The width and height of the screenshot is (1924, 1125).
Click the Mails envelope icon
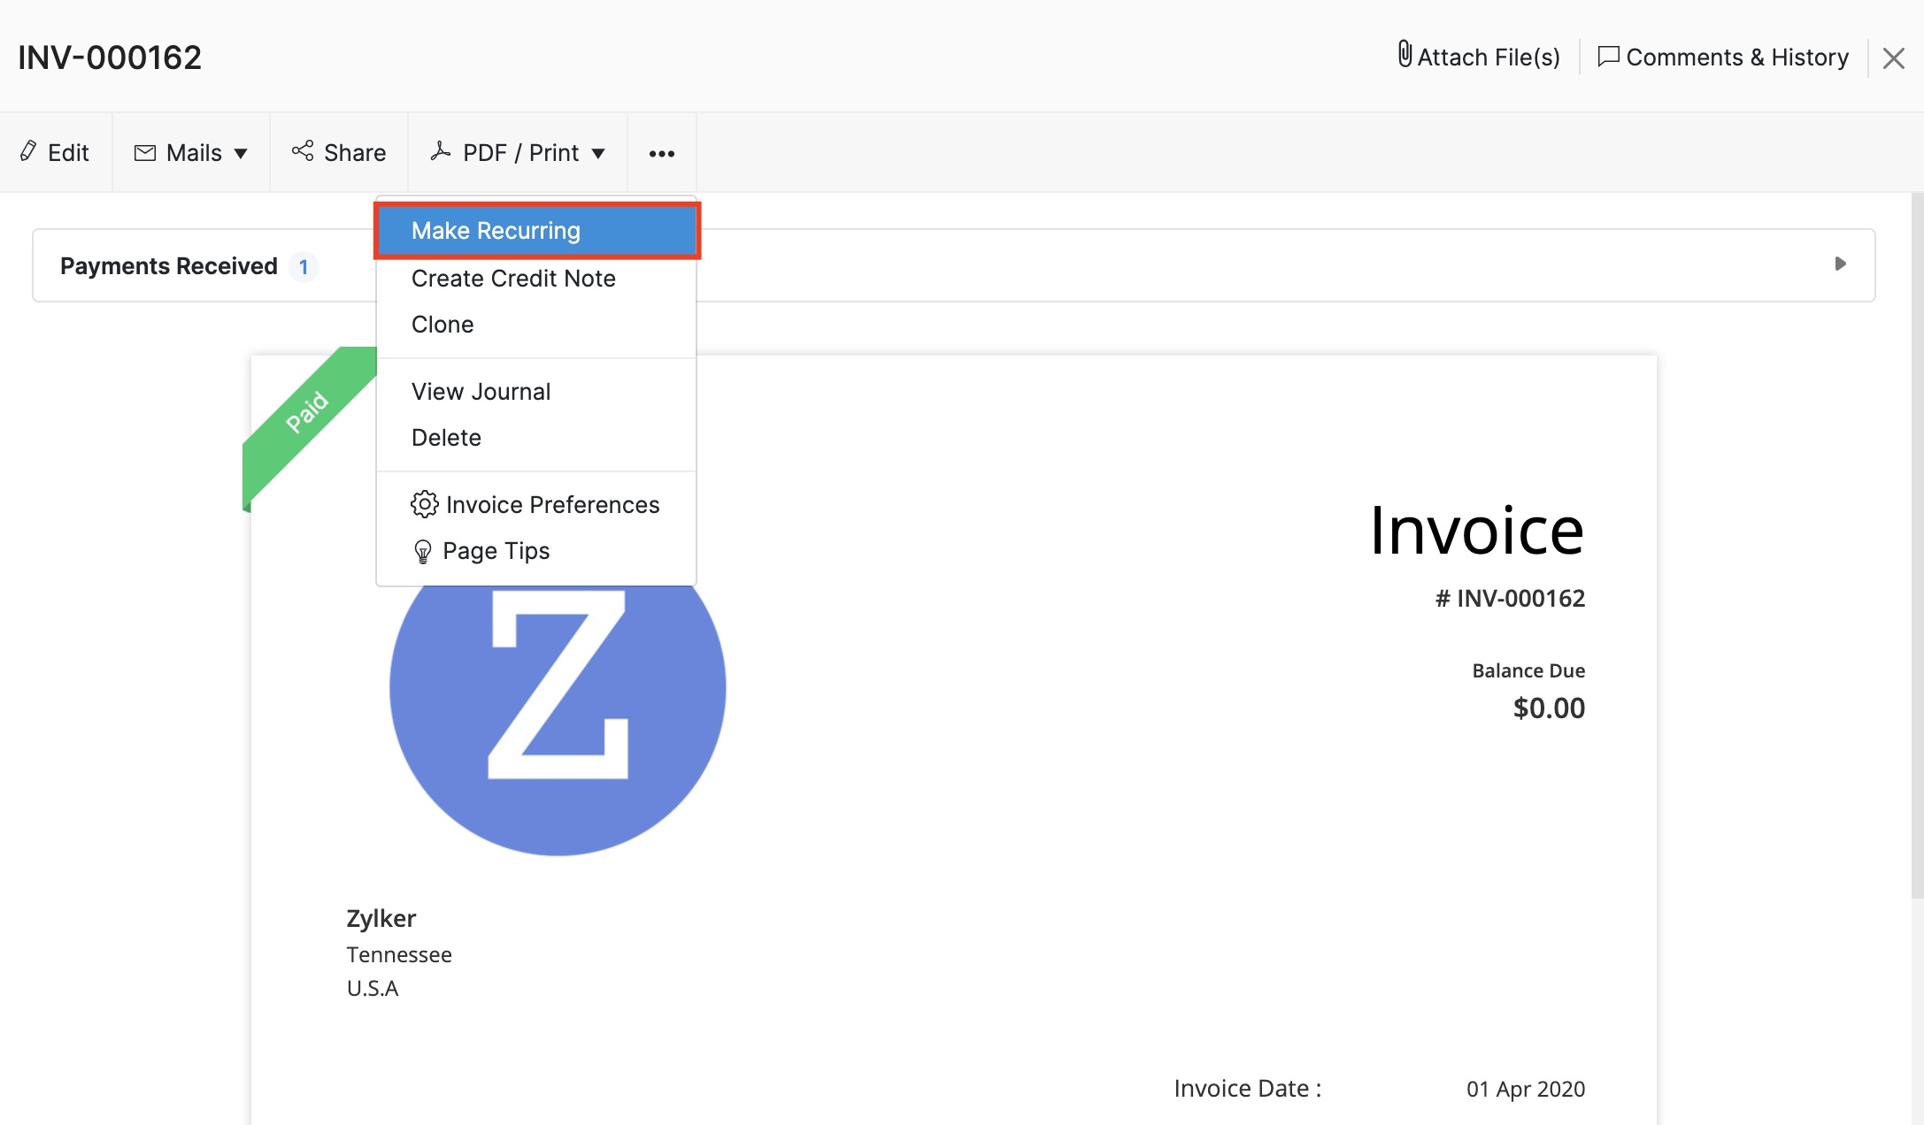[x=145, y=153]
